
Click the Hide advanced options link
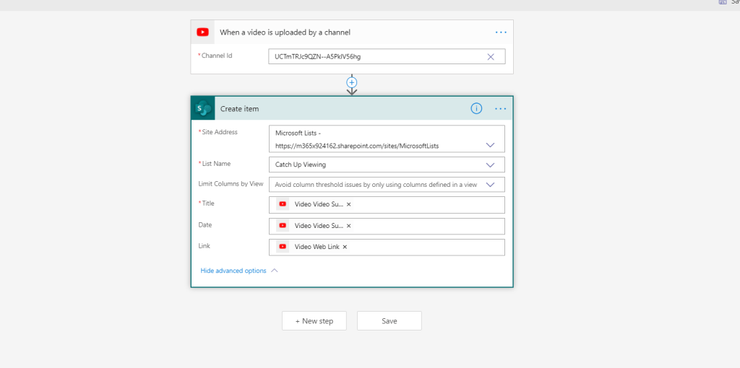[x=233, y=271]
